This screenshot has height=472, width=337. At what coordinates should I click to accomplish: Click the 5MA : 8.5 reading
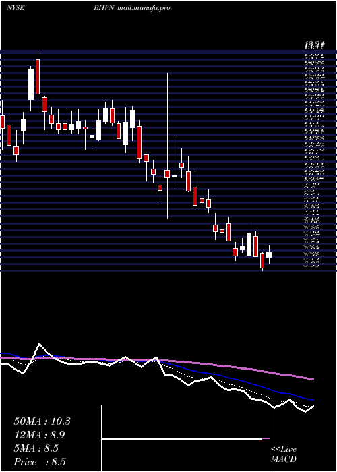point(36,448)
